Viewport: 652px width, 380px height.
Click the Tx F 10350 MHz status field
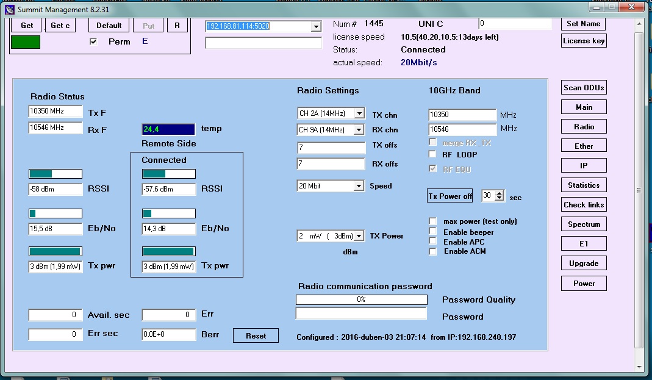[56, 111]
